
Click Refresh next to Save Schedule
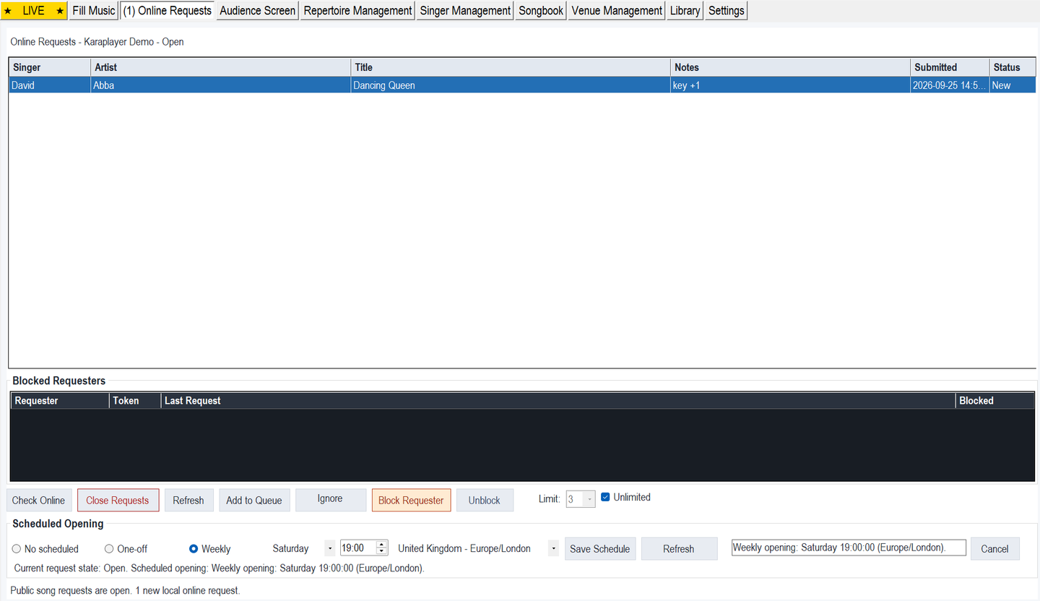click(x=679, y=549)
